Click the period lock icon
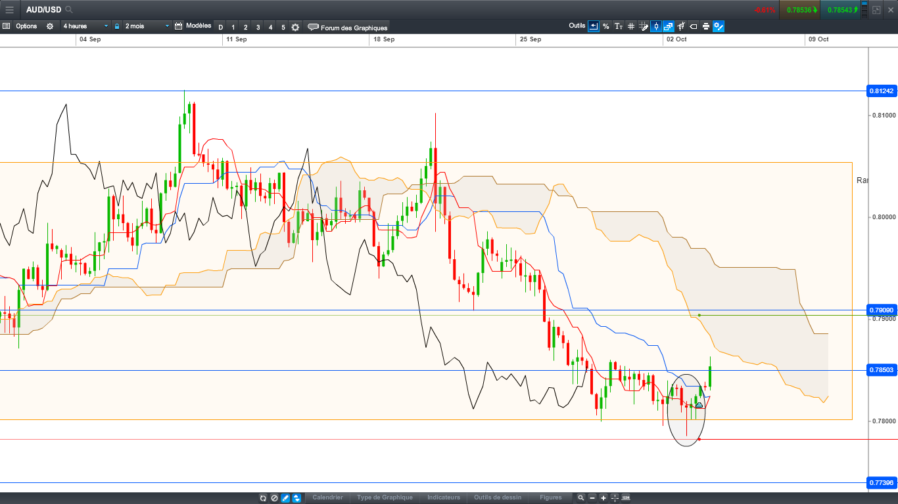 tap(117, 26)
